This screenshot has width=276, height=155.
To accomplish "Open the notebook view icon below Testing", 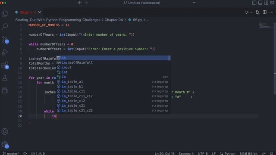I will (x=5, y=90).
